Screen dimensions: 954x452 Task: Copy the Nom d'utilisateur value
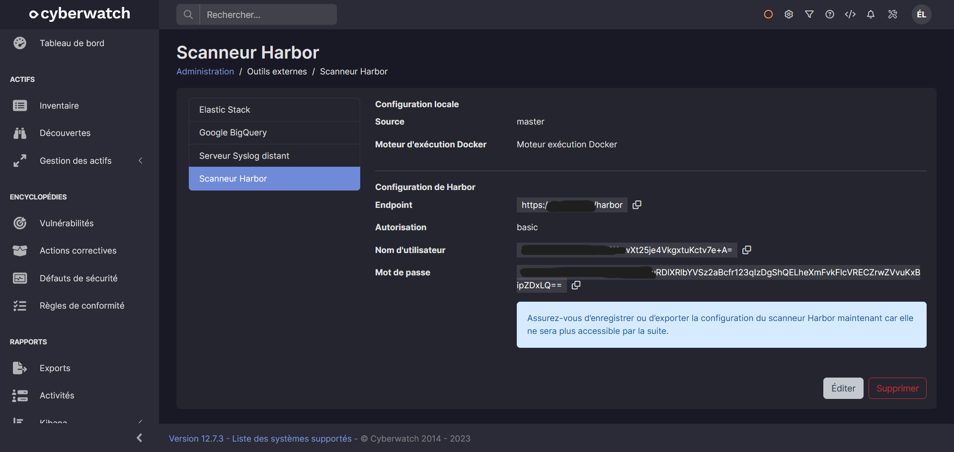point(747,250)
